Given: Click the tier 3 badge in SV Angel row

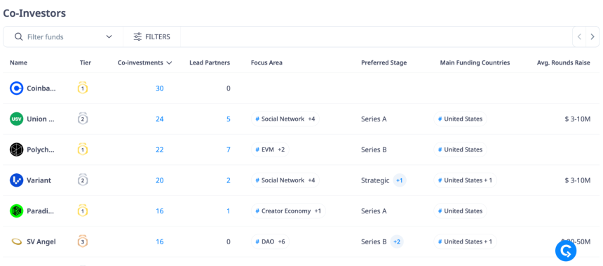Looking at the screenshot, I should click(x=83, y=241).
